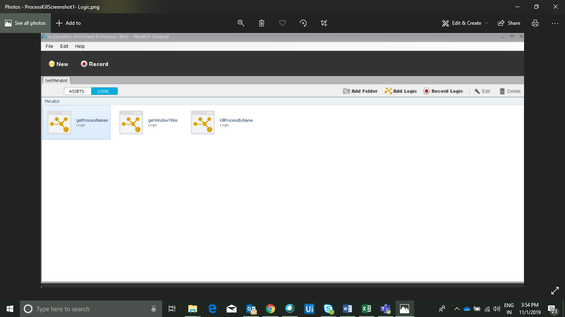The width and height of the screenshot is (565, 317).
Task: Switch to the LOGIC view
Action: (104, 91)
